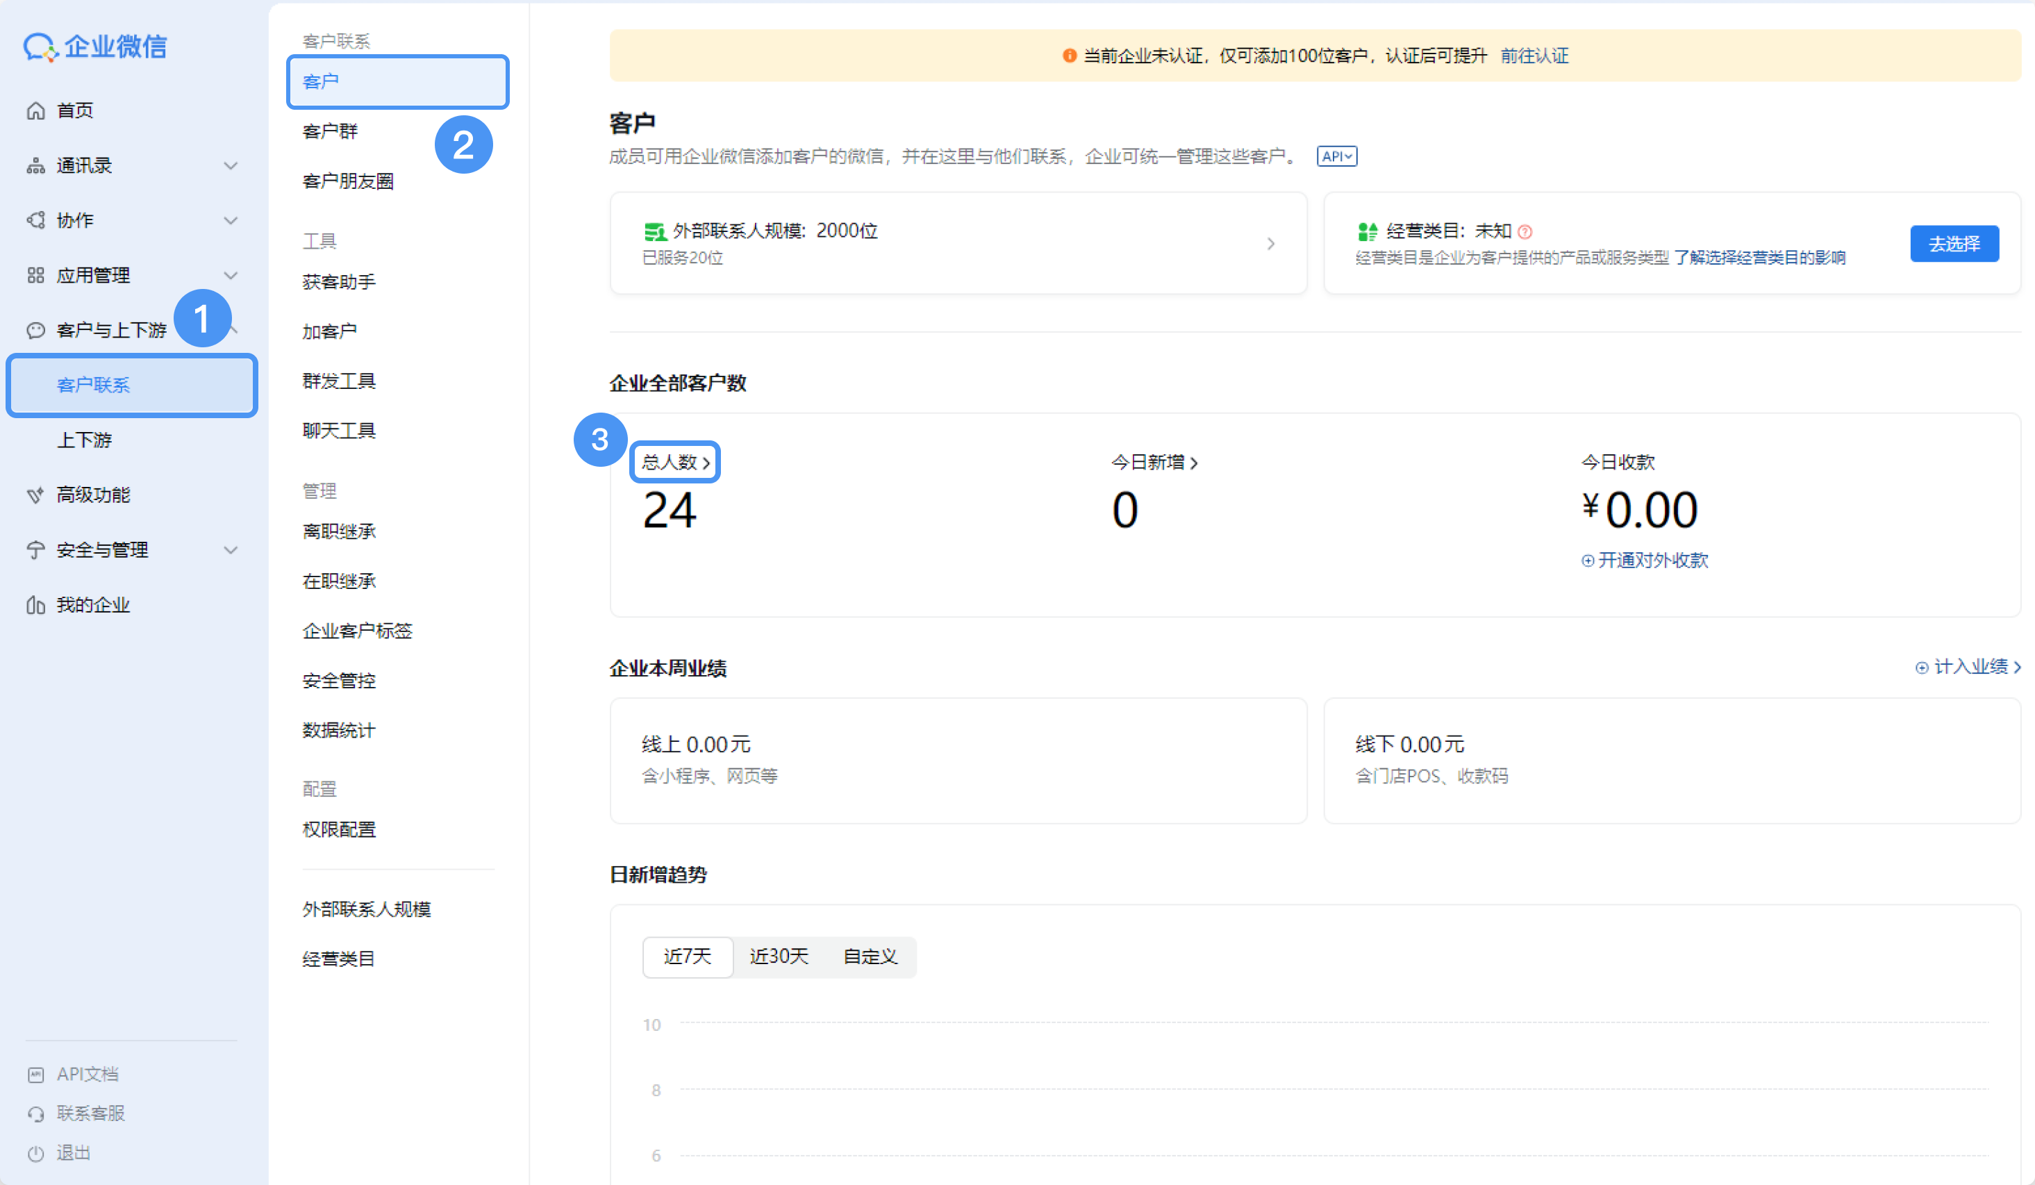Open the 获客助手 tool
The width and height of the screenshot is (2035, 1185).
click(x=339, y=282)
